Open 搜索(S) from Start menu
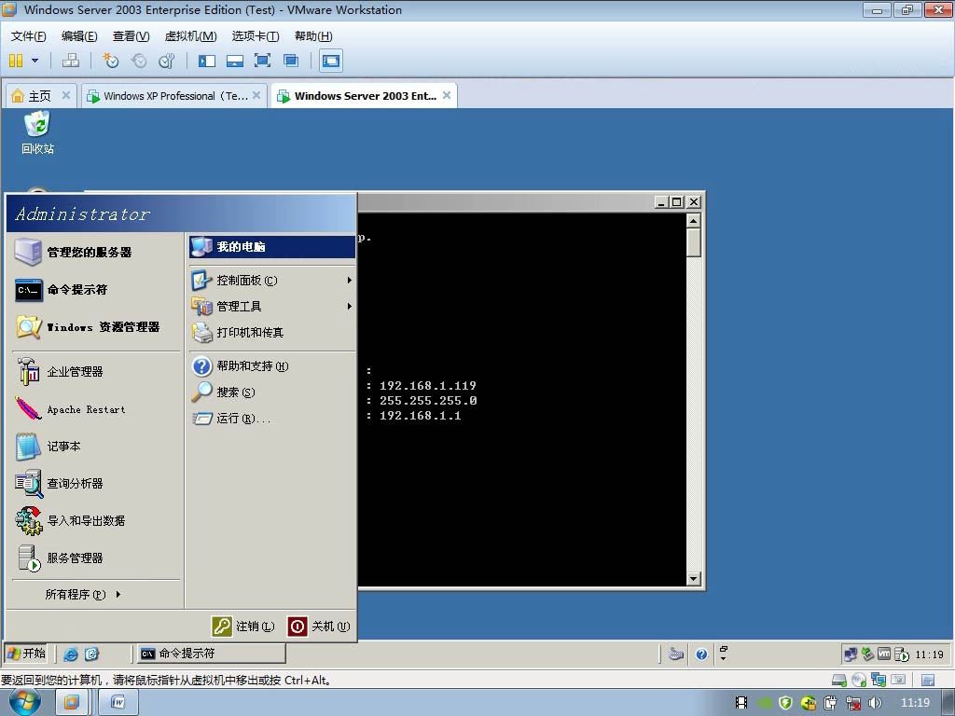The height and width of the screenshot is (716, 955). coord(271,392)
